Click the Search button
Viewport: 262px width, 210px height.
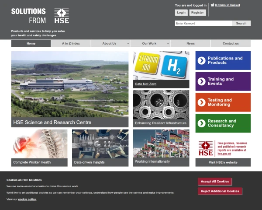pyautogui.click(x=241, y=23)
